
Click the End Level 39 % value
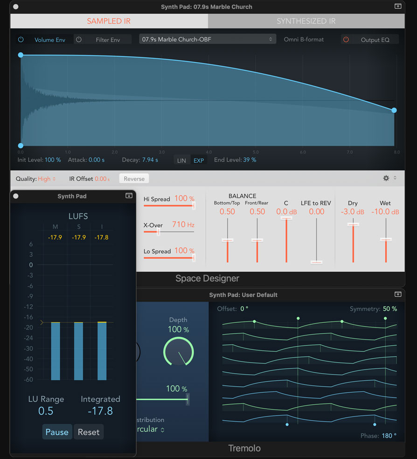click(250, 160)
